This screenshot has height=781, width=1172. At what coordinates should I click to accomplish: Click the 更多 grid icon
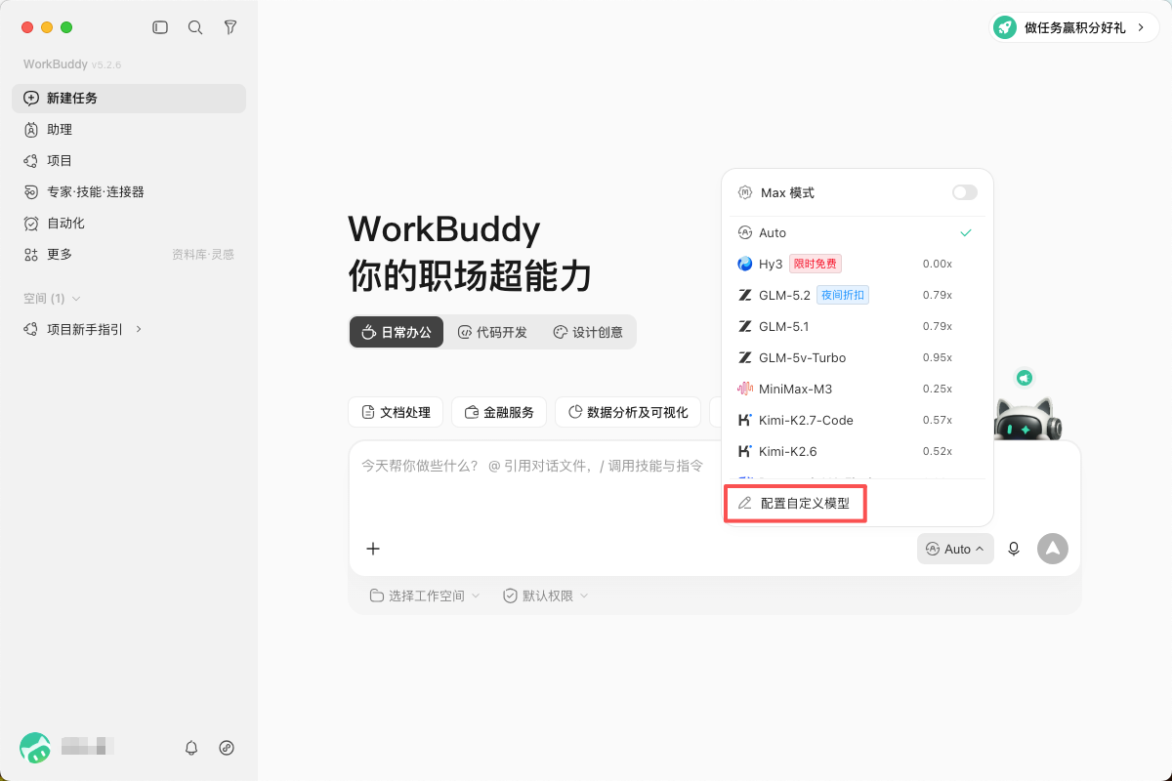pos(31,255)
